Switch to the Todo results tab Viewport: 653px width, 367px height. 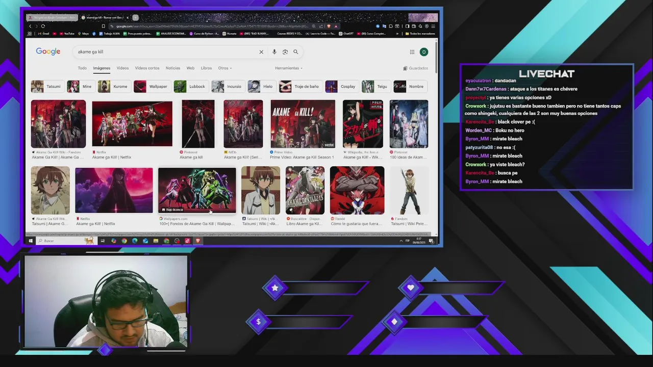pyautogui.click(x=82, y=68)
